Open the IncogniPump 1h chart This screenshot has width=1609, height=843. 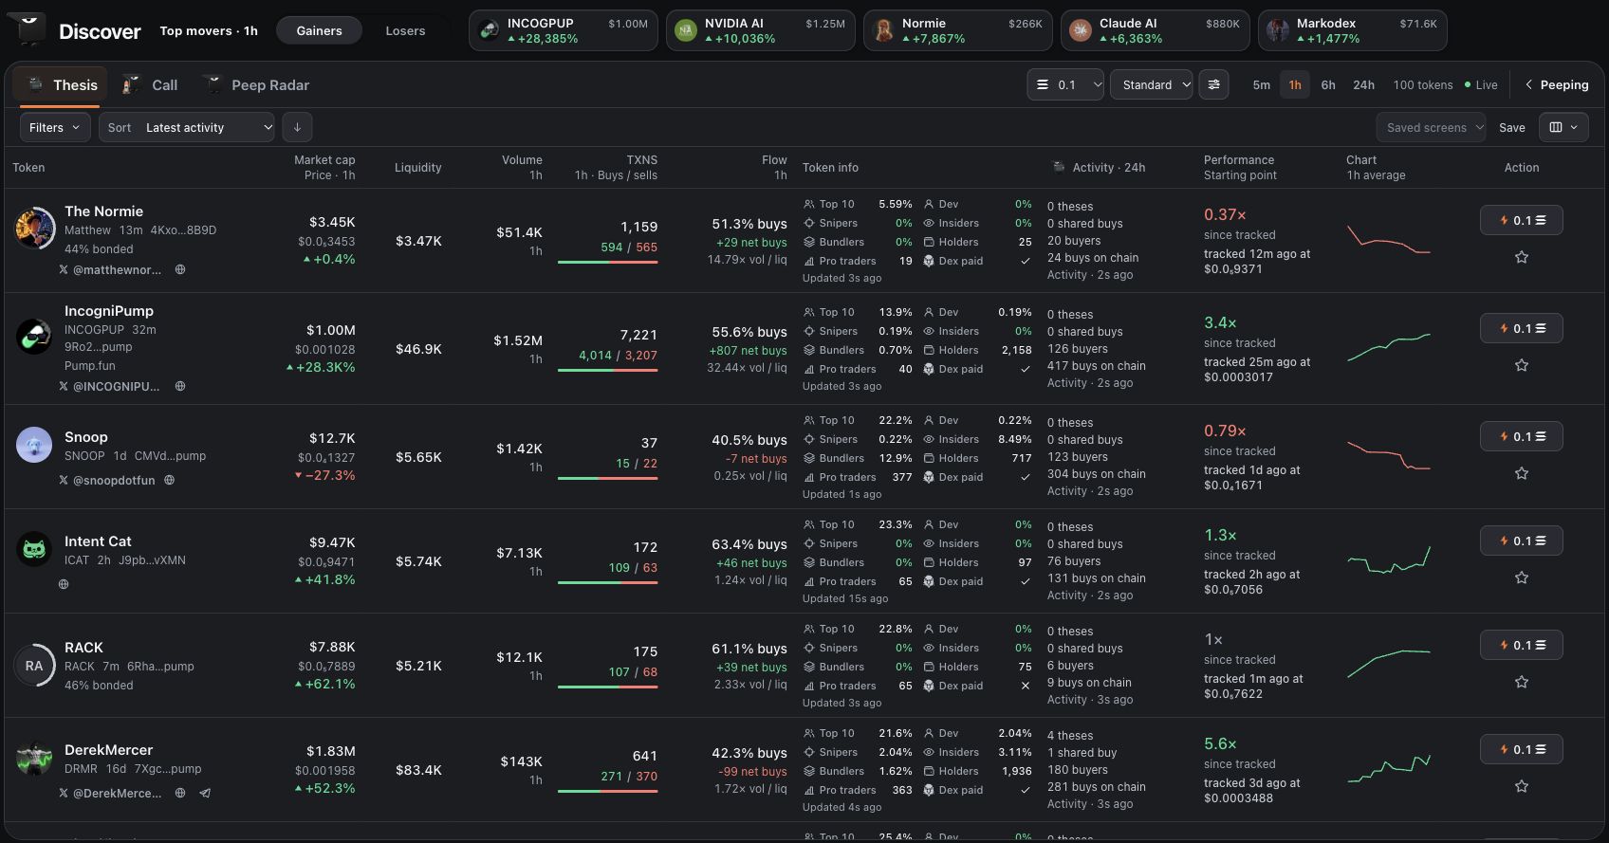(1389, 347)
